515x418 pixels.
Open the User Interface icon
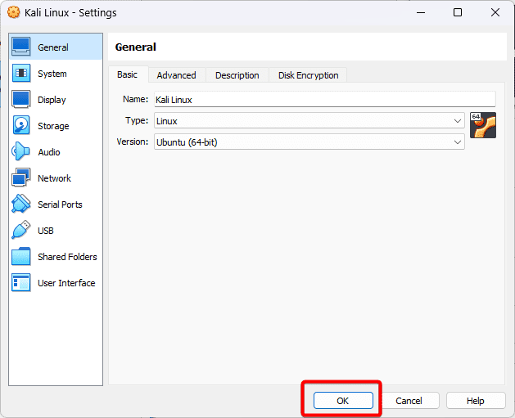click(x=21, y=282)
